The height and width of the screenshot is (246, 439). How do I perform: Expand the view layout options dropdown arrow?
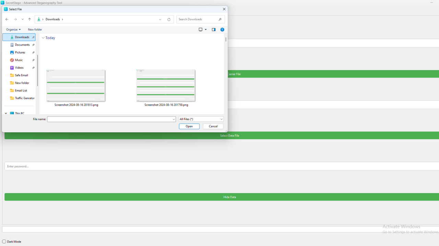point(206,30)
